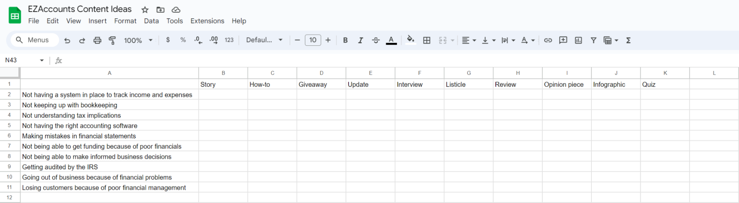
Task: Open the Edit menu
Action: 52,21
